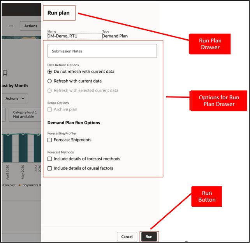Check Include details of forecast methods
The width and height of the screenshot is (250, 243).
click(x=49, y=159)
